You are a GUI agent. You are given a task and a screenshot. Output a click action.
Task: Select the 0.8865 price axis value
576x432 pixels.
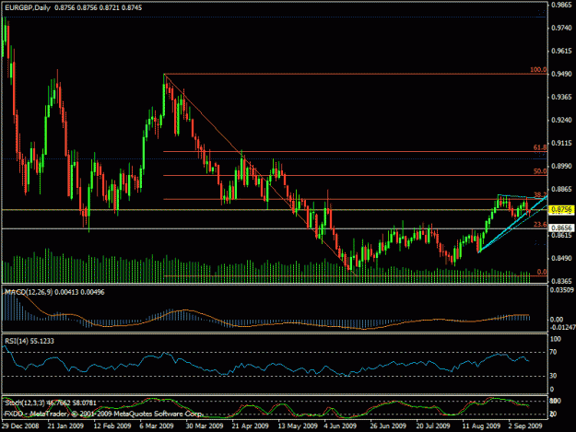click(561, 190)
